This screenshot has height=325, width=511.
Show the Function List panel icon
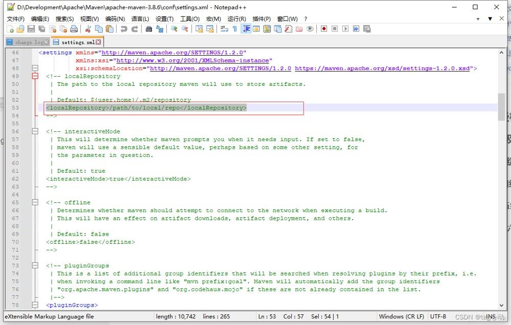point(288,29)
